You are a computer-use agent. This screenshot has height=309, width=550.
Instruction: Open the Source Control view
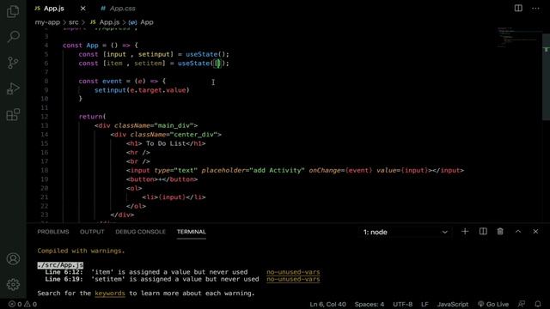[13, 63]
